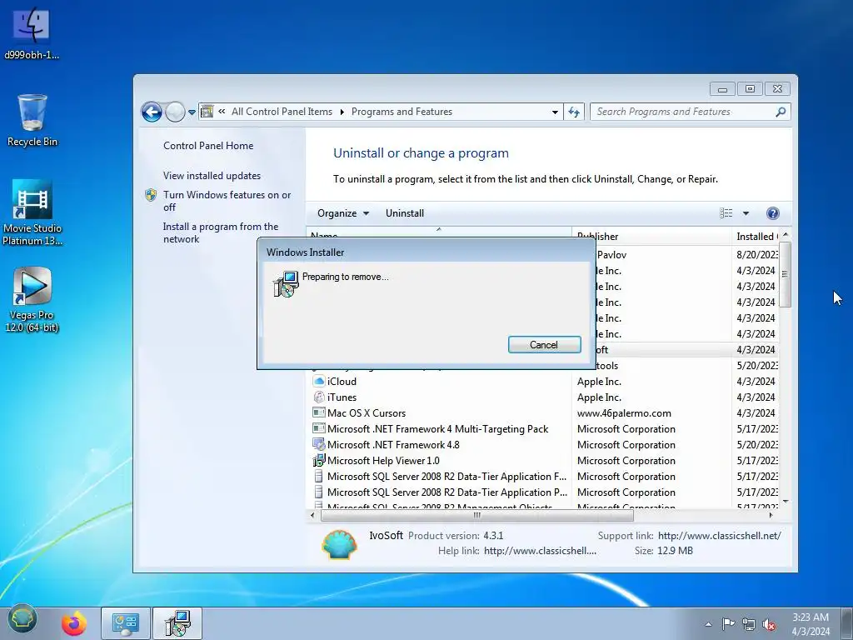The image size is (853, 640).
Task: Click the Windows Installer setup icon in dialog
Action: click(x=286, y=284)
